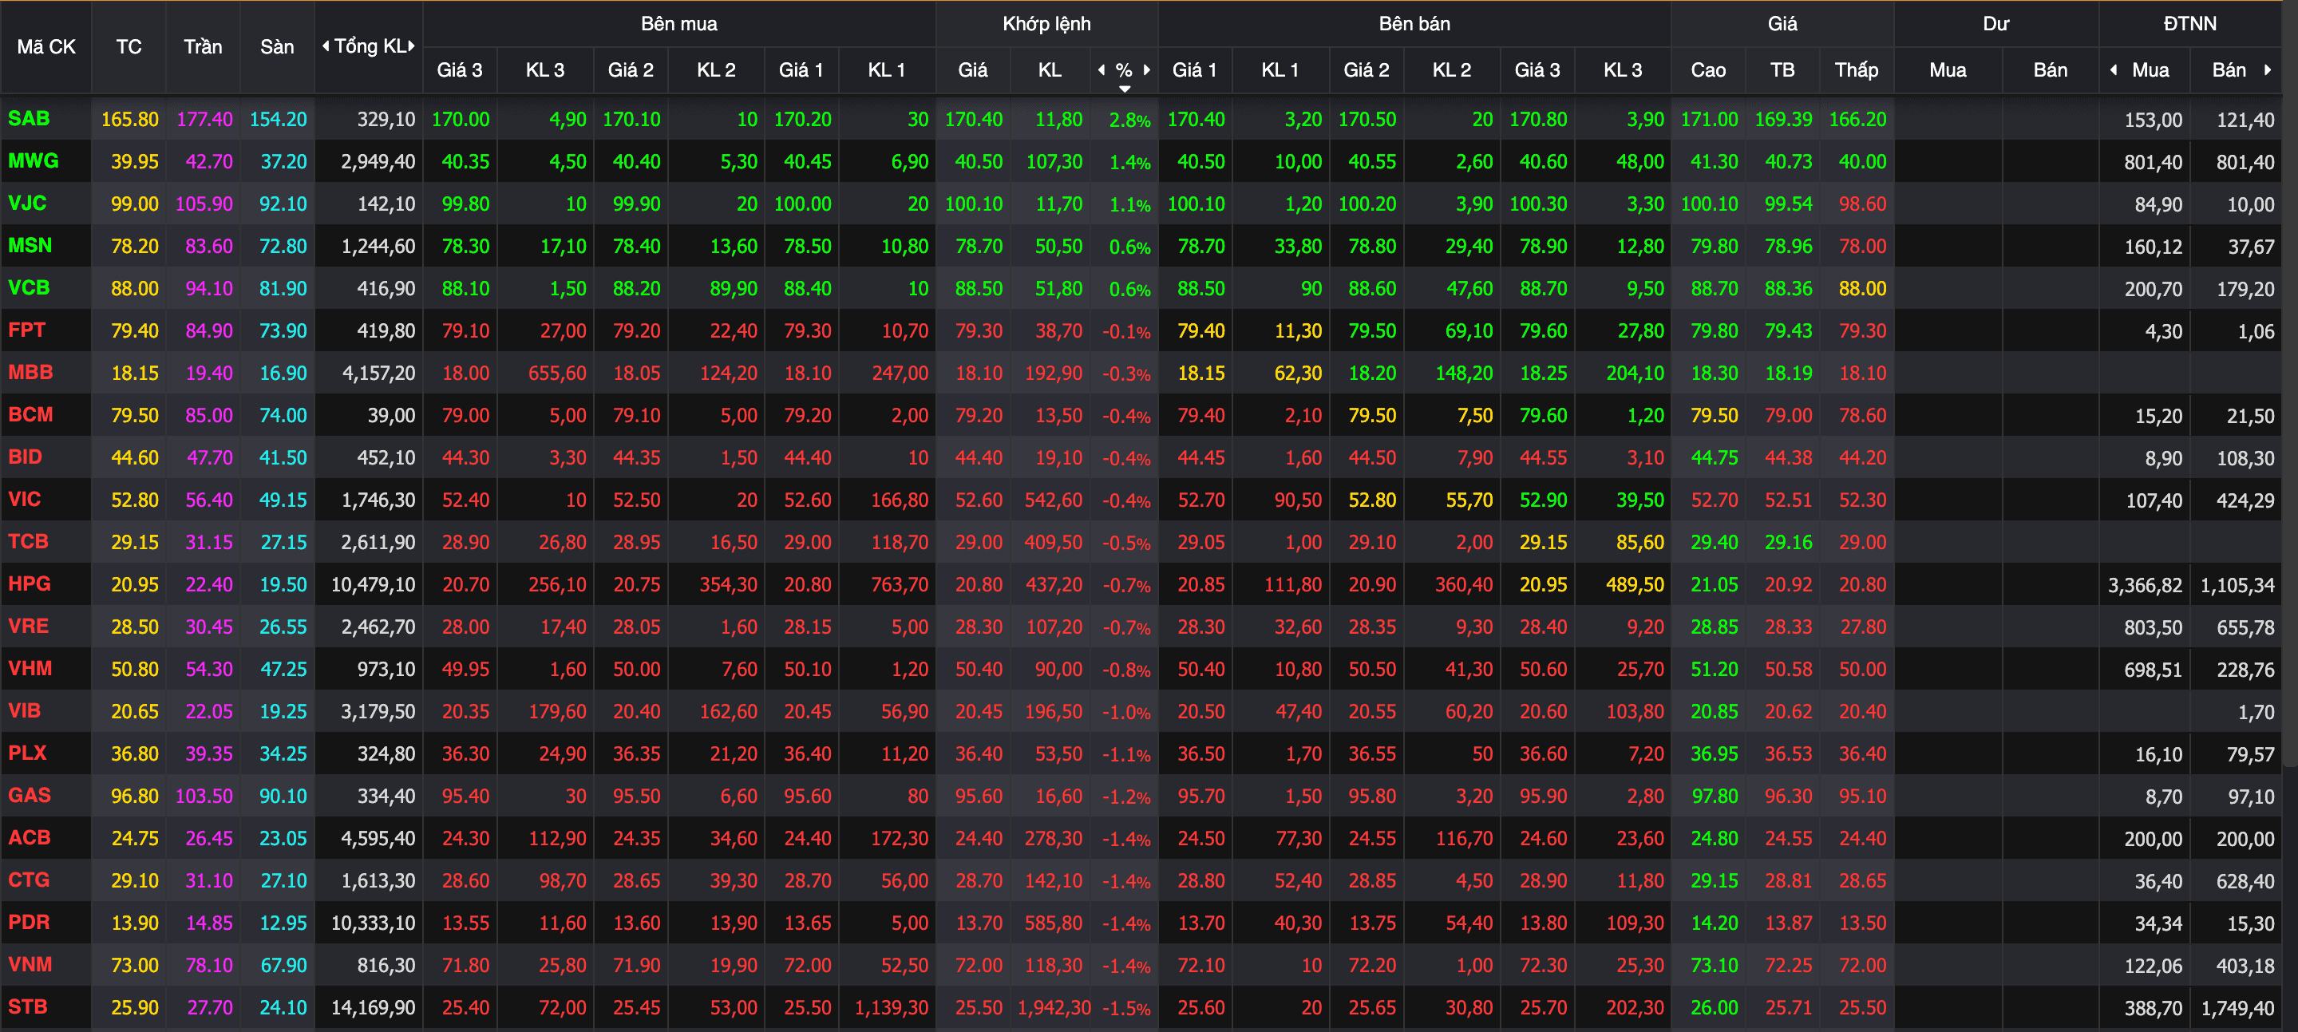
Task: Click the Bên mua group header
Action: 679,24
